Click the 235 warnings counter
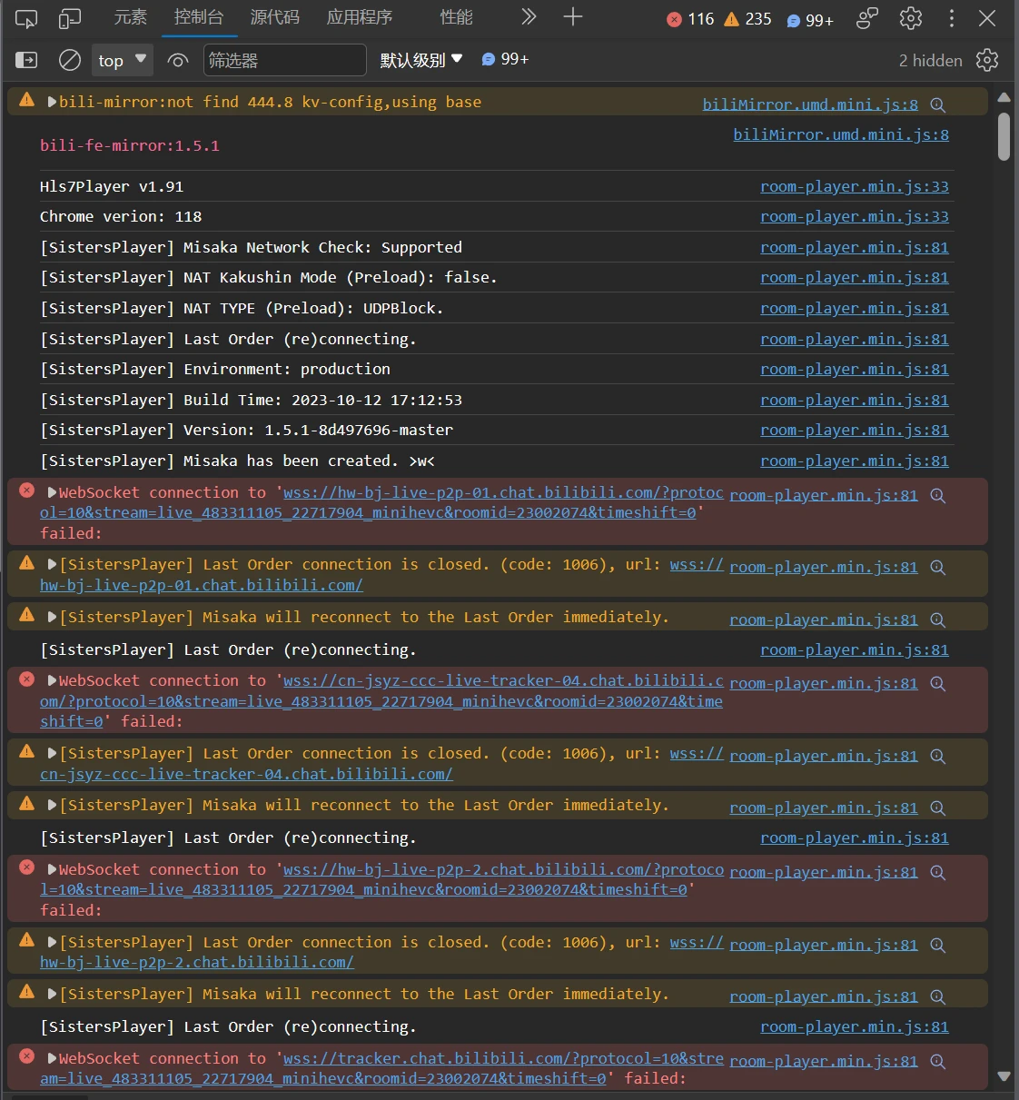The height and width of the screenshot is (1100, 1019). 747,19
